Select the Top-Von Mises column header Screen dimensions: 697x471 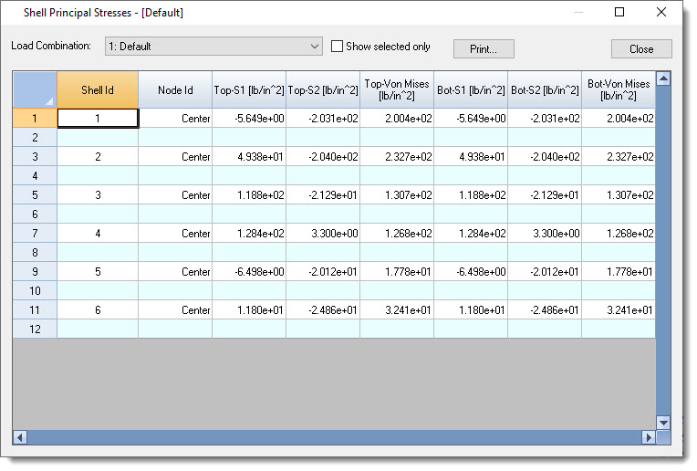[x=396, y=89]
